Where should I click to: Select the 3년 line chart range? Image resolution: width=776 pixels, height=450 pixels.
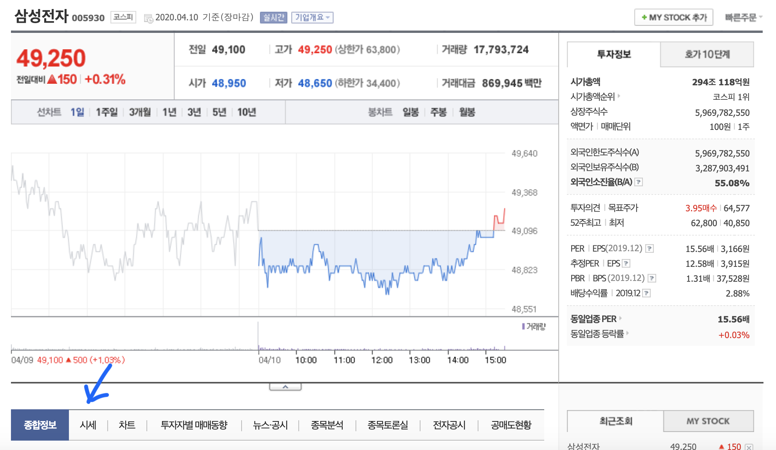[194, 112]
